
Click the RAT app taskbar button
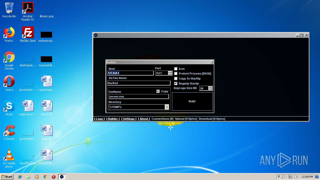62,177
